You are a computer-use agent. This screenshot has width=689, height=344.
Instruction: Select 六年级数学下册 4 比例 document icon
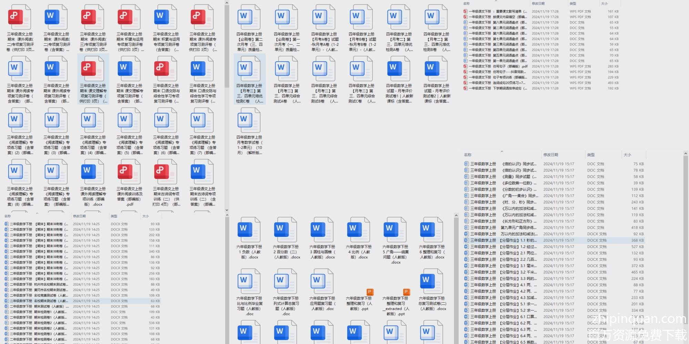click(358, 230)
